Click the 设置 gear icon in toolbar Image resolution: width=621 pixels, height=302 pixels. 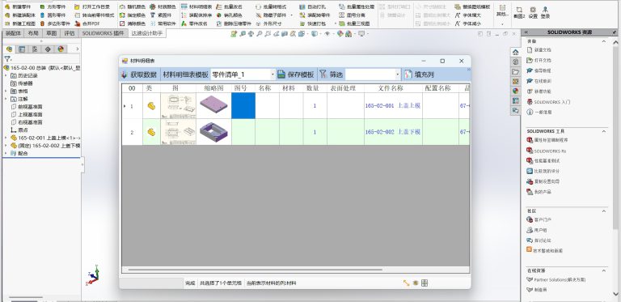[533, 9]
